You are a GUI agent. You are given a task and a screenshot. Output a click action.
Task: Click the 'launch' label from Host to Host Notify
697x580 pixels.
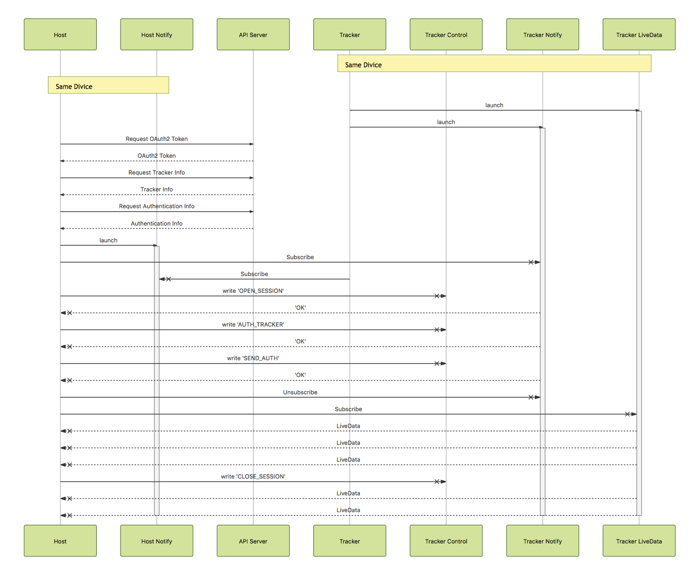click(x=108, y=240)
